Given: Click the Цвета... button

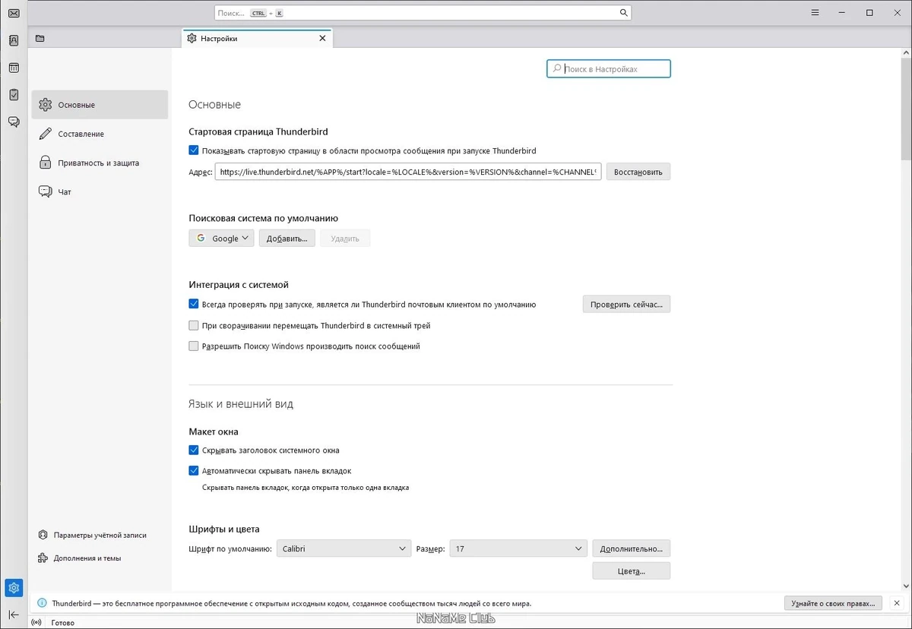Looking at the screenshot, I should click(632, 571).
